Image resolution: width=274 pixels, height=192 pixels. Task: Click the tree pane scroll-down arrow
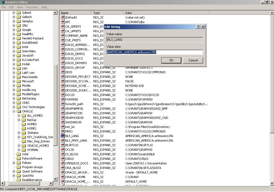55,179
